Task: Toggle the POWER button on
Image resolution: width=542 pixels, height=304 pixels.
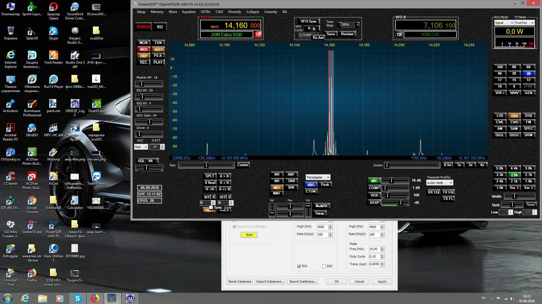Action: pyautogui.click(x=143, y=27)
